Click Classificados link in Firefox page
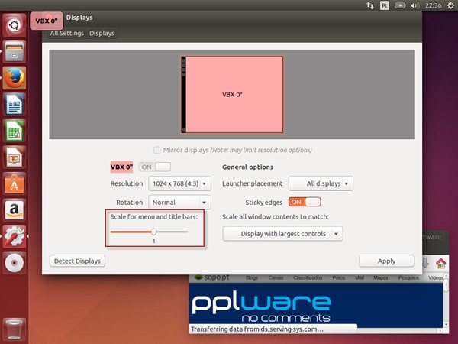 (308, 277)
